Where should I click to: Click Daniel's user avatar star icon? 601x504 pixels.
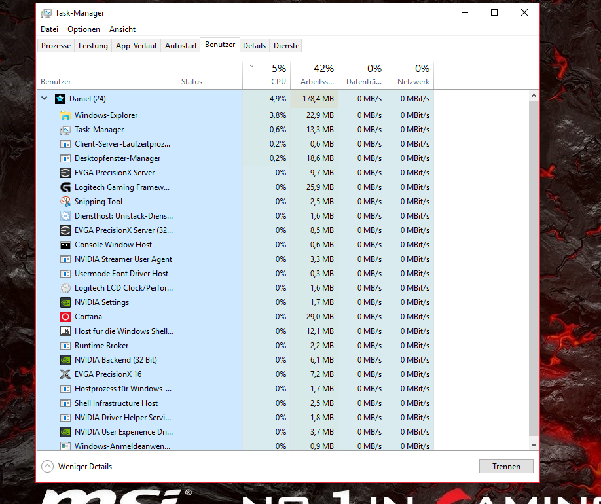pyautogui.click(x=60, y=99)
